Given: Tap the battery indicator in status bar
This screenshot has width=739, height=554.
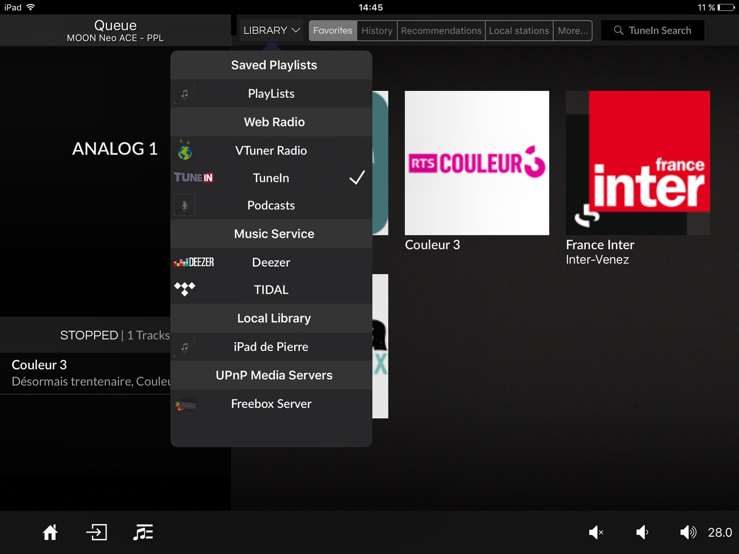Looking at the screenshot, I should click(726, 7).
